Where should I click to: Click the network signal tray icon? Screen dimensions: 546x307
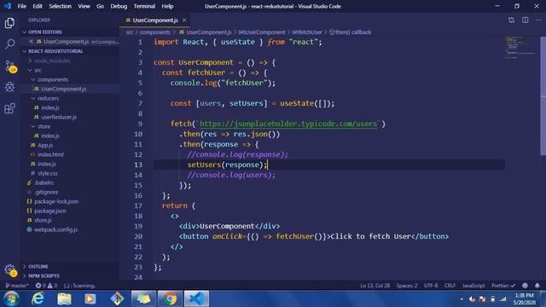click(503, 299)
